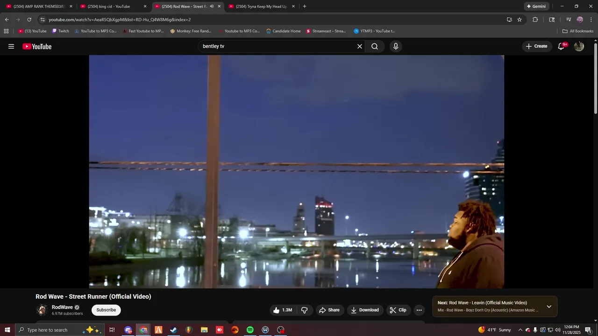The image size is (598, 336).
Task: Open All Bookmarks folder
Action: pos(578,31)
